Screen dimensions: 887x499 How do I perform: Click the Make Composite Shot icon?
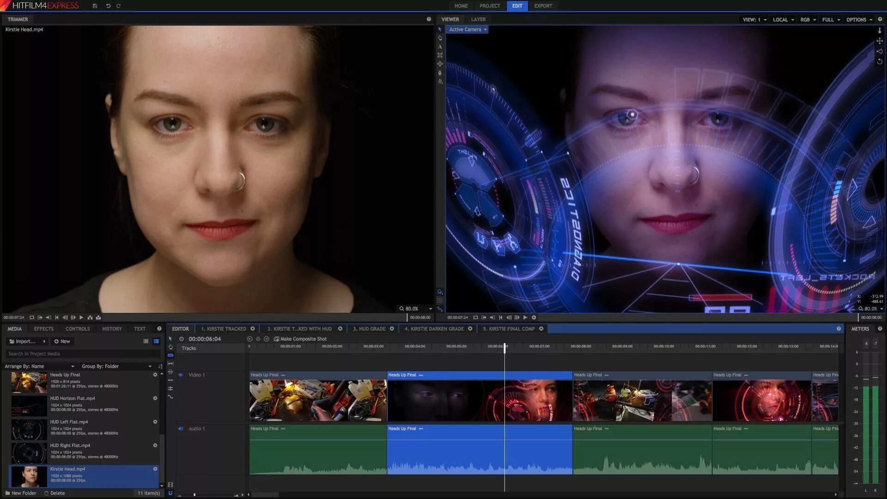[x=275, y=339]
